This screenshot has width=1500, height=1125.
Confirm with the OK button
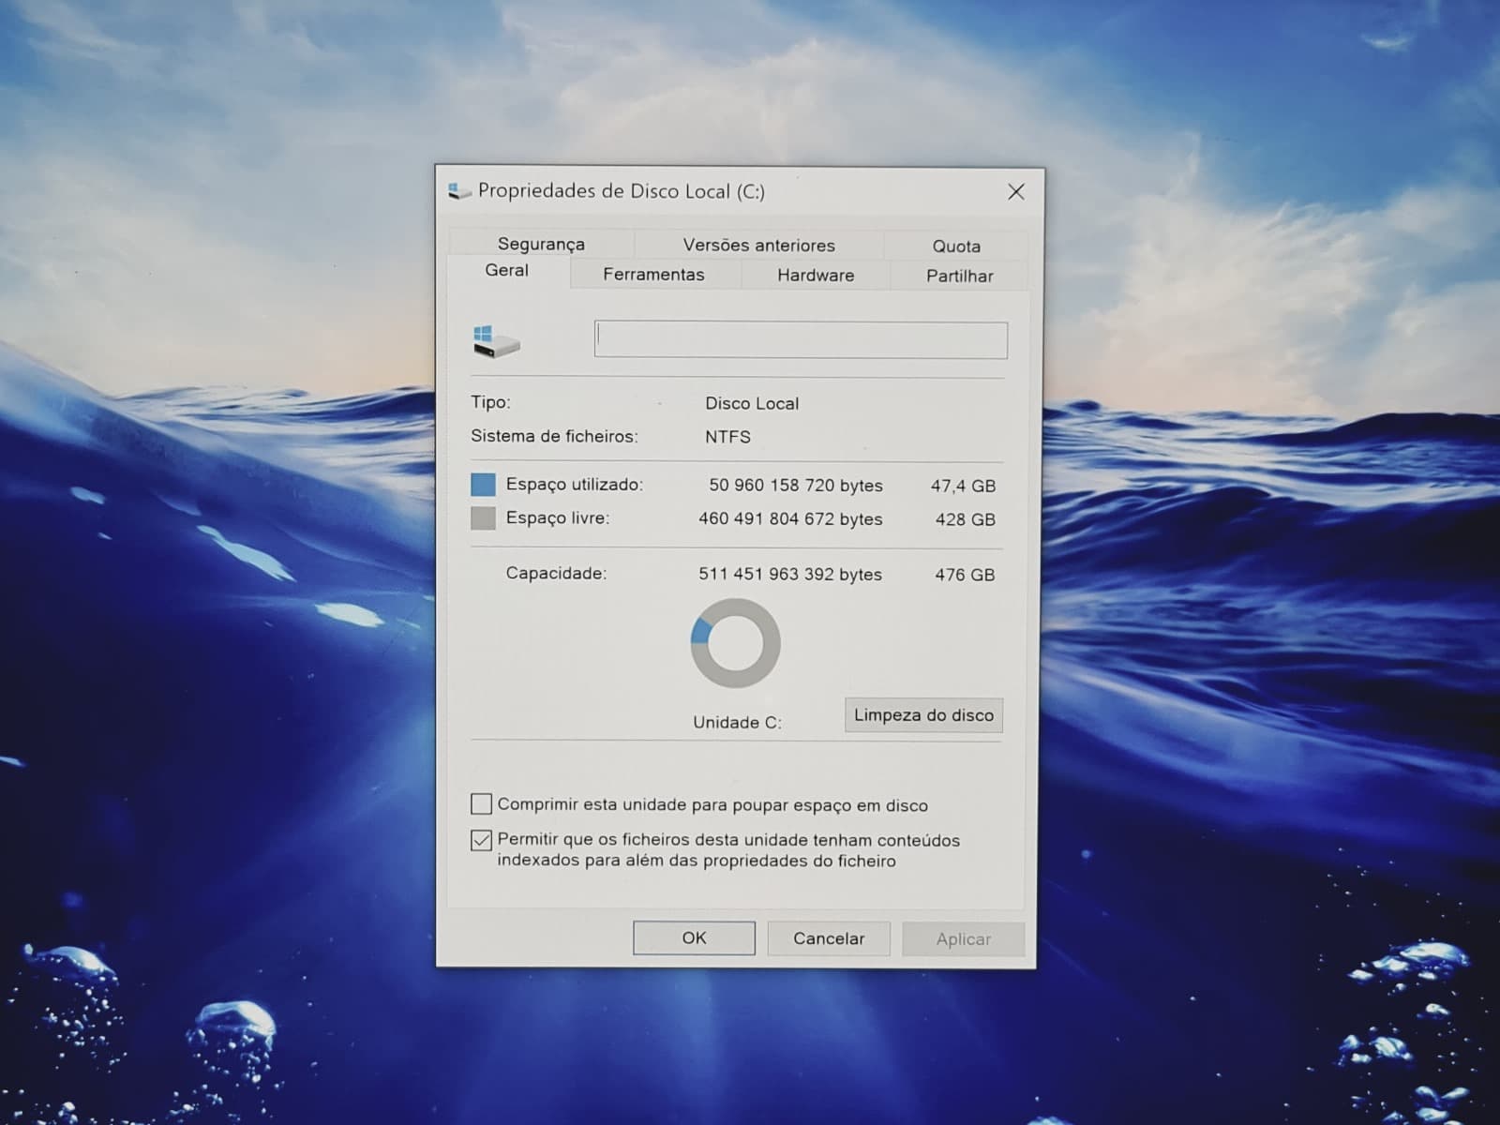[x=694, y=937]
